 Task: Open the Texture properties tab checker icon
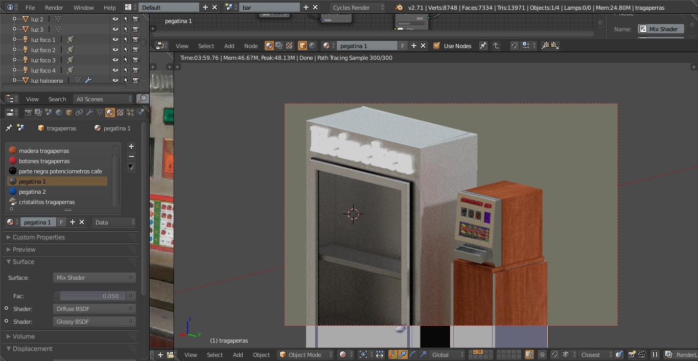[120, 112]
